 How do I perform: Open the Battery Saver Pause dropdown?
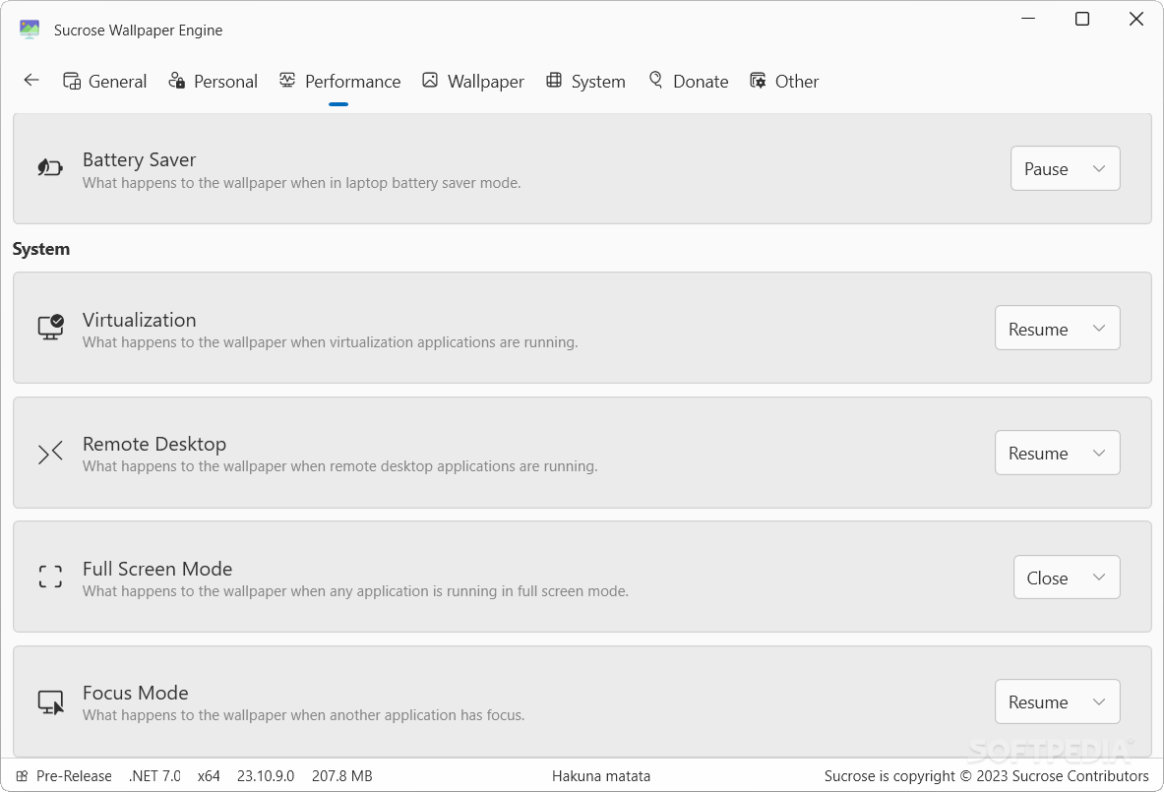pos(1066,168)
